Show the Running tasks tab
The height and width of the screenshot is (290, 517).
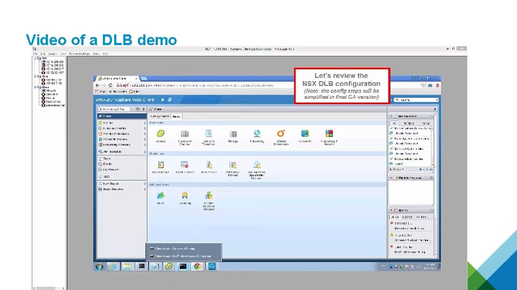408,124
